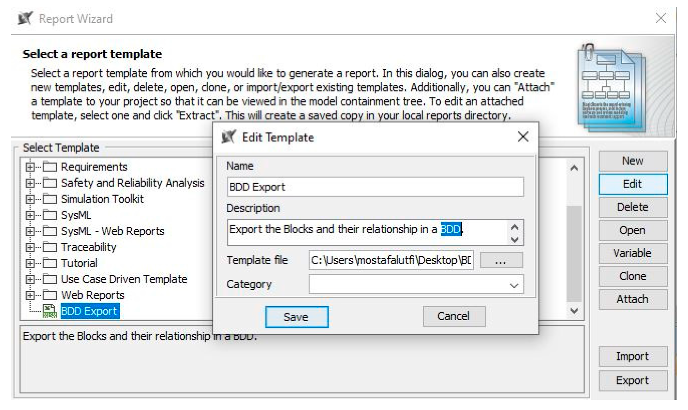This screenshot has height=410, width=688.
Task: Expand the Simulation Toolkit tree node
Action: [x=30, y=199]
